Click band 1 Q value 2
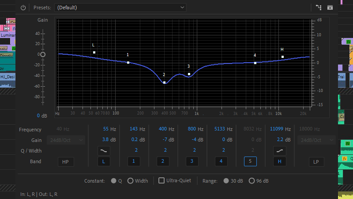The width and height of the screenshot is (353, 199). (136, 150)
